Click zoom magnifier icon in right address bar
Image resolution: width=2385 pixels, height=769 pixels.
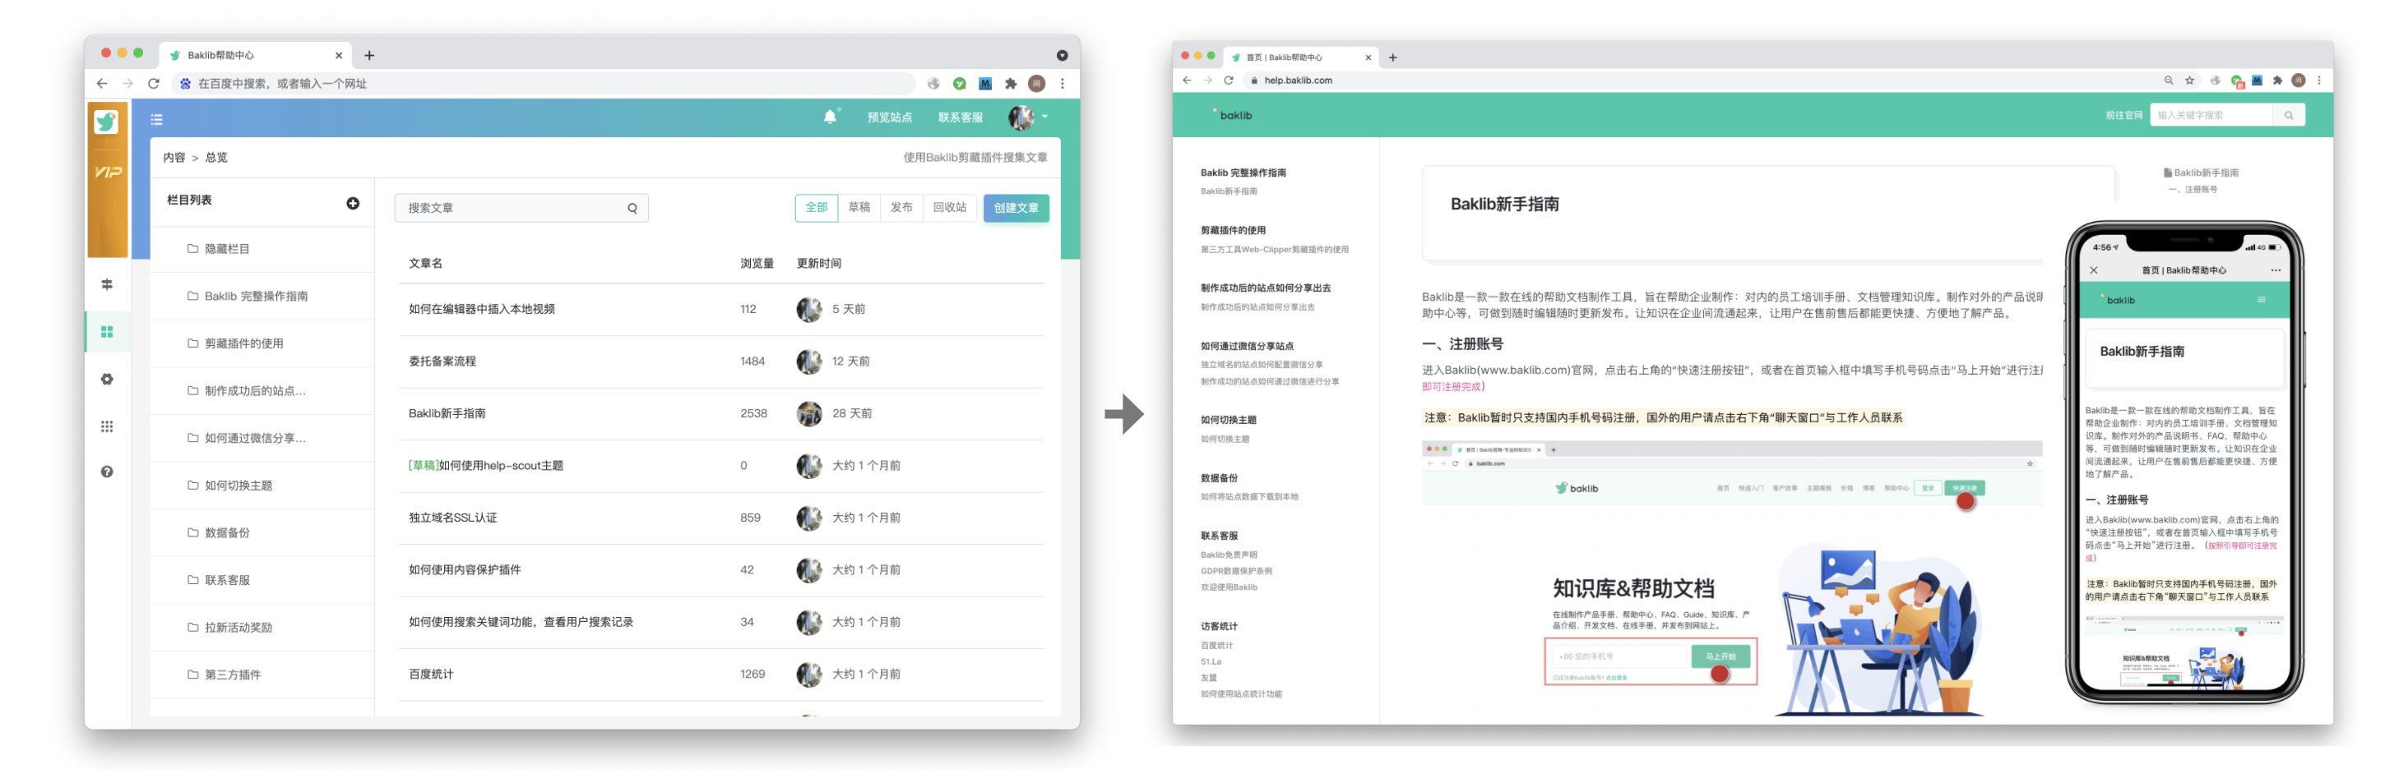pos(2169,81)
